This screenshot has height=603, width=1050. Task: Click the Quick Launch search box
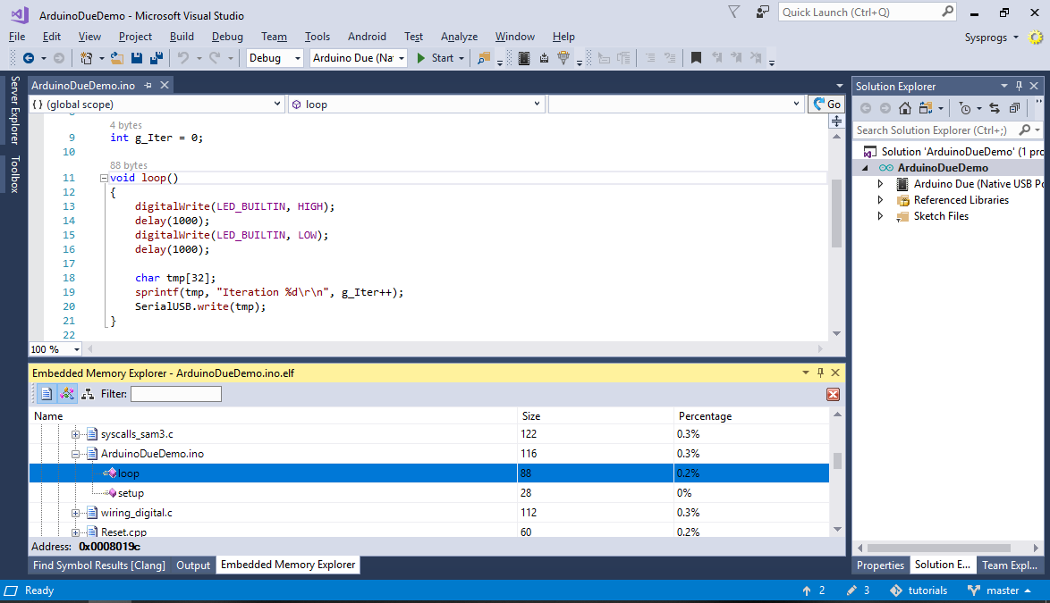coord(868,12)
